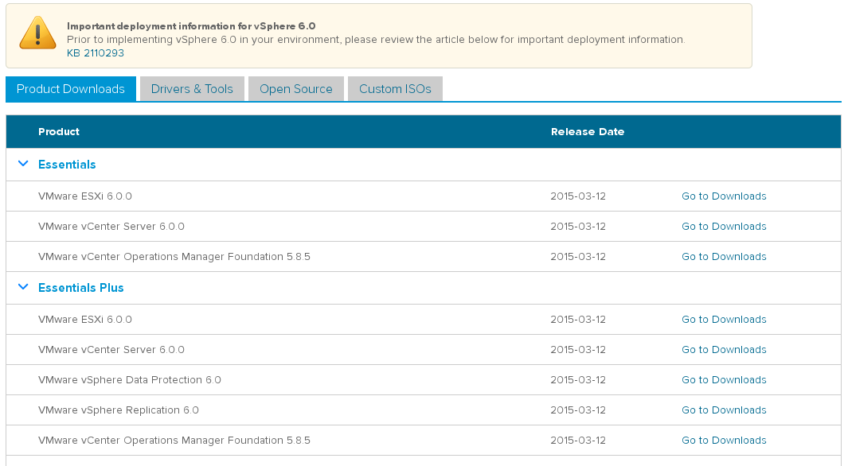Select Operations Manager Foundation 5.8.5 under Essentials
The width and height of the screenshot is (844, 466).
pos(174,256)
